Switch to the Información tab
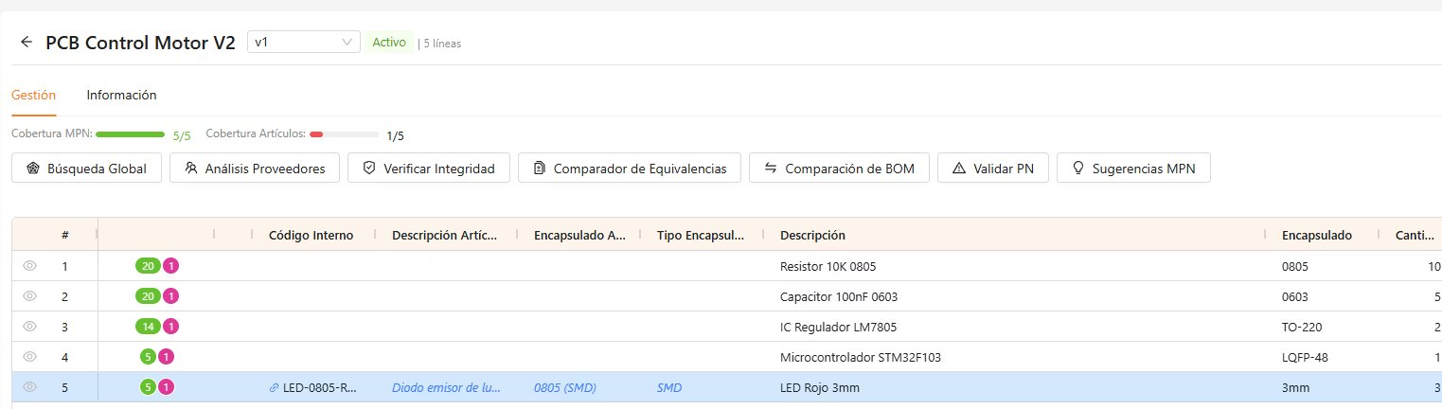The height and width of the screenshot is (409, 1442). (x=121, y=95)
